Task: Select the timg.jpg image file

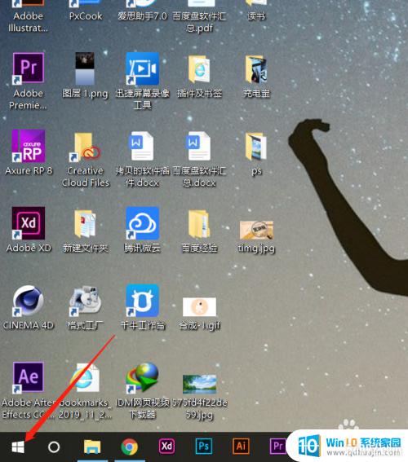Action: (x=256, y=236)
